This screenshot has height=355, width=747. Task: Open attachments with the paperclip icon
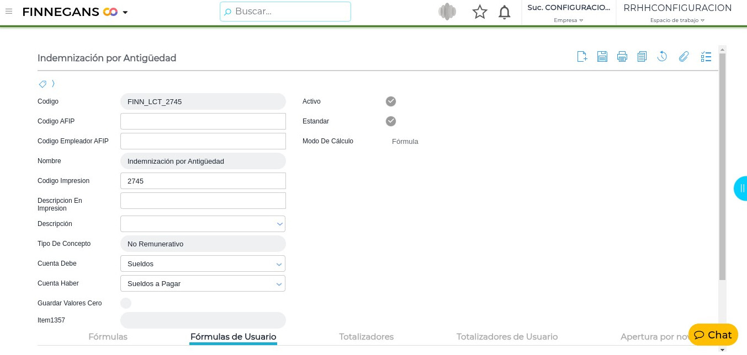click(x=684, y=56)
